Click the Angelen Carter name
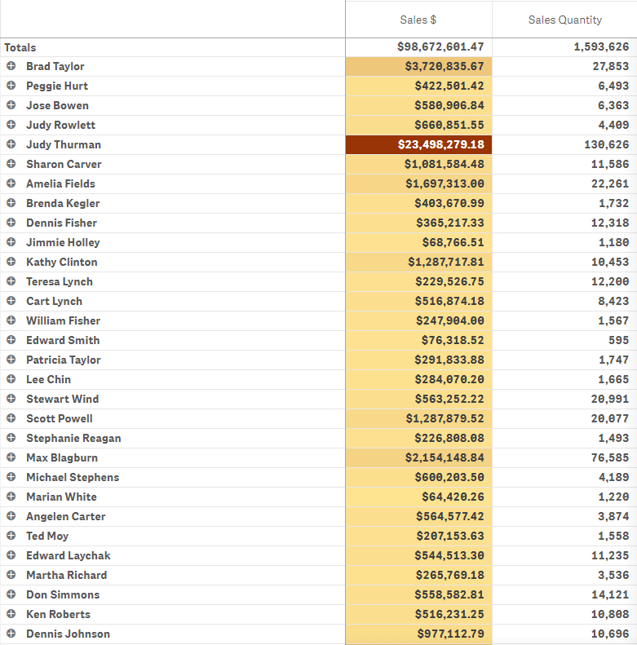Viewport: 637px width, 645px height. pos(66,517)
